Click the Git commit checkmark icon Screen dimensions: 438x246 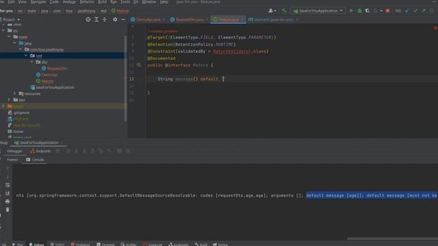point(415,11)
